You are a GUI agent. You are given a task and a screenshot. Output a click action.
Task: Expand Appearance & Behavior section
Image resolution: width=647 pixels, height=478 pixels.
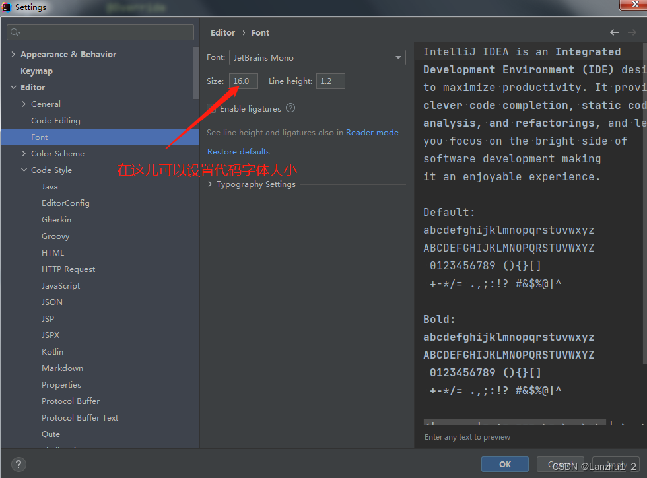point(13,55)
